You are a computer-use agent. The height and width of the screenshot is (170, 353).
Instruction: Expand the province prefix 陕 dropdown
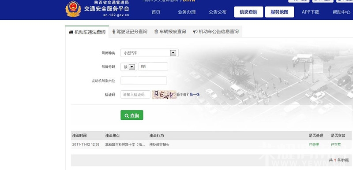tap(131, 67)
